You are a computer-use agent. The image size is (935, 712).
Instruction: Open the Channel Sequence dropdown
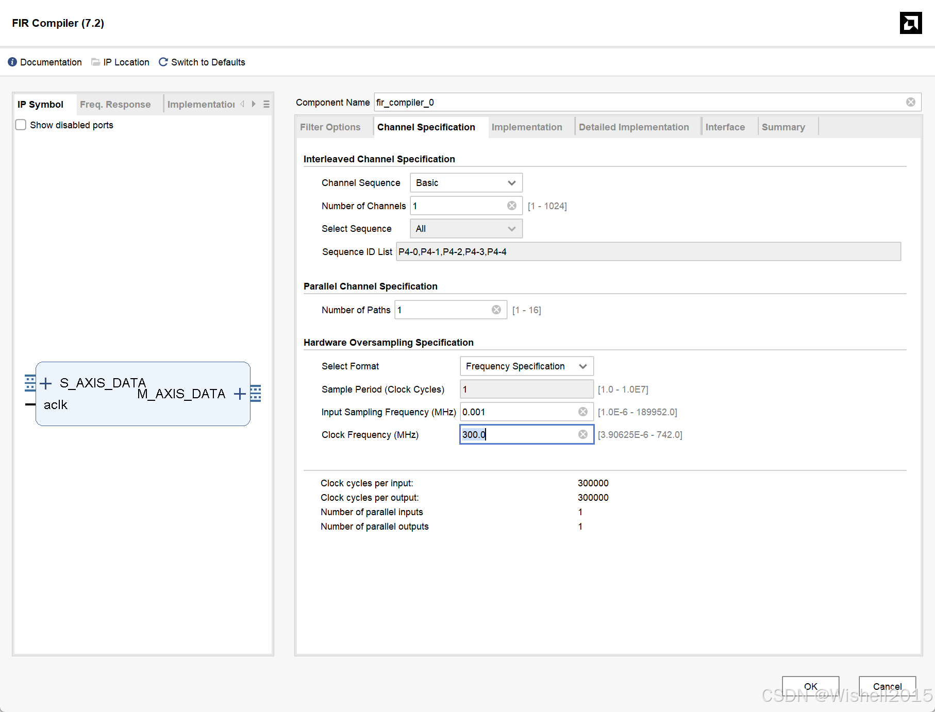tap(466, 183)
